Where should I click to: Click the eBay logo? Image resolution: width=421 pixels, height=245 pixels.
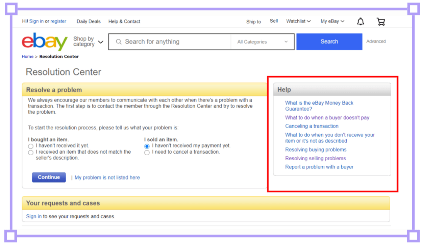(x=45, y=42)
